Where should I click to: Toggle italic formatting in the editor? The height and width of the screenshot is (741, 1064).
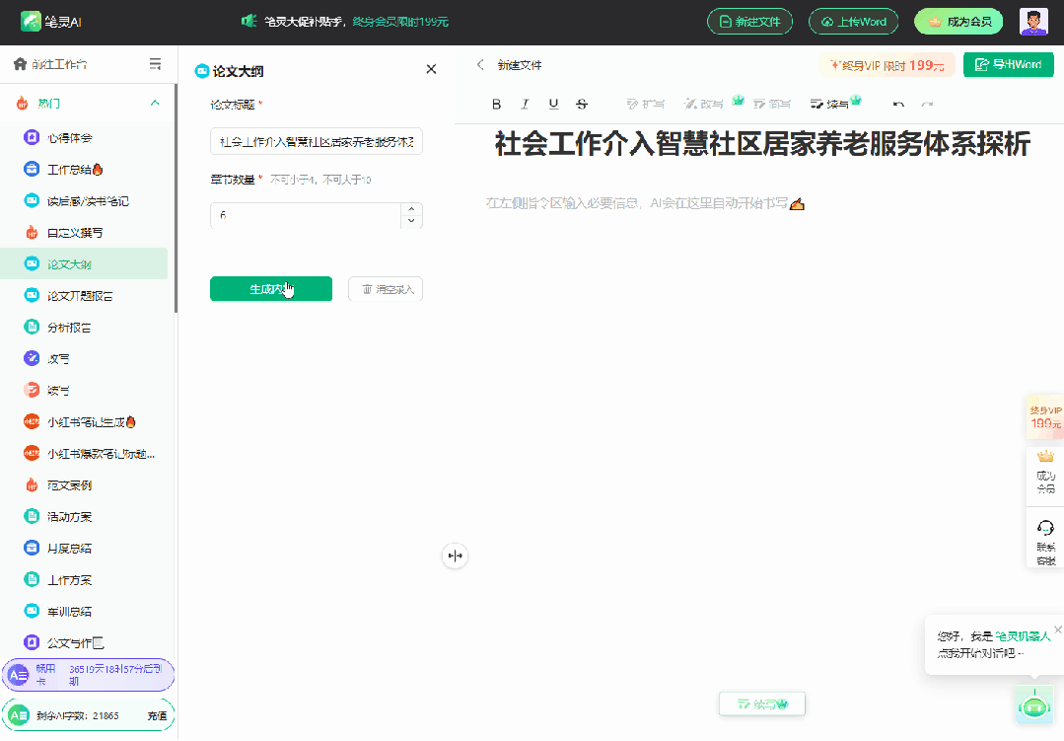[x=525, y=104]
